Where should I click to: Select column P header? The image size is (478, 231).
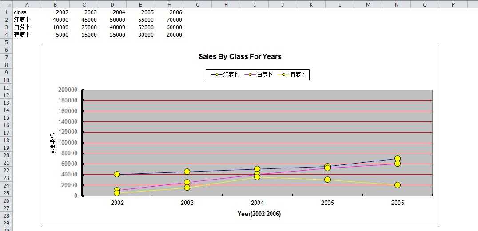[453, 4]
